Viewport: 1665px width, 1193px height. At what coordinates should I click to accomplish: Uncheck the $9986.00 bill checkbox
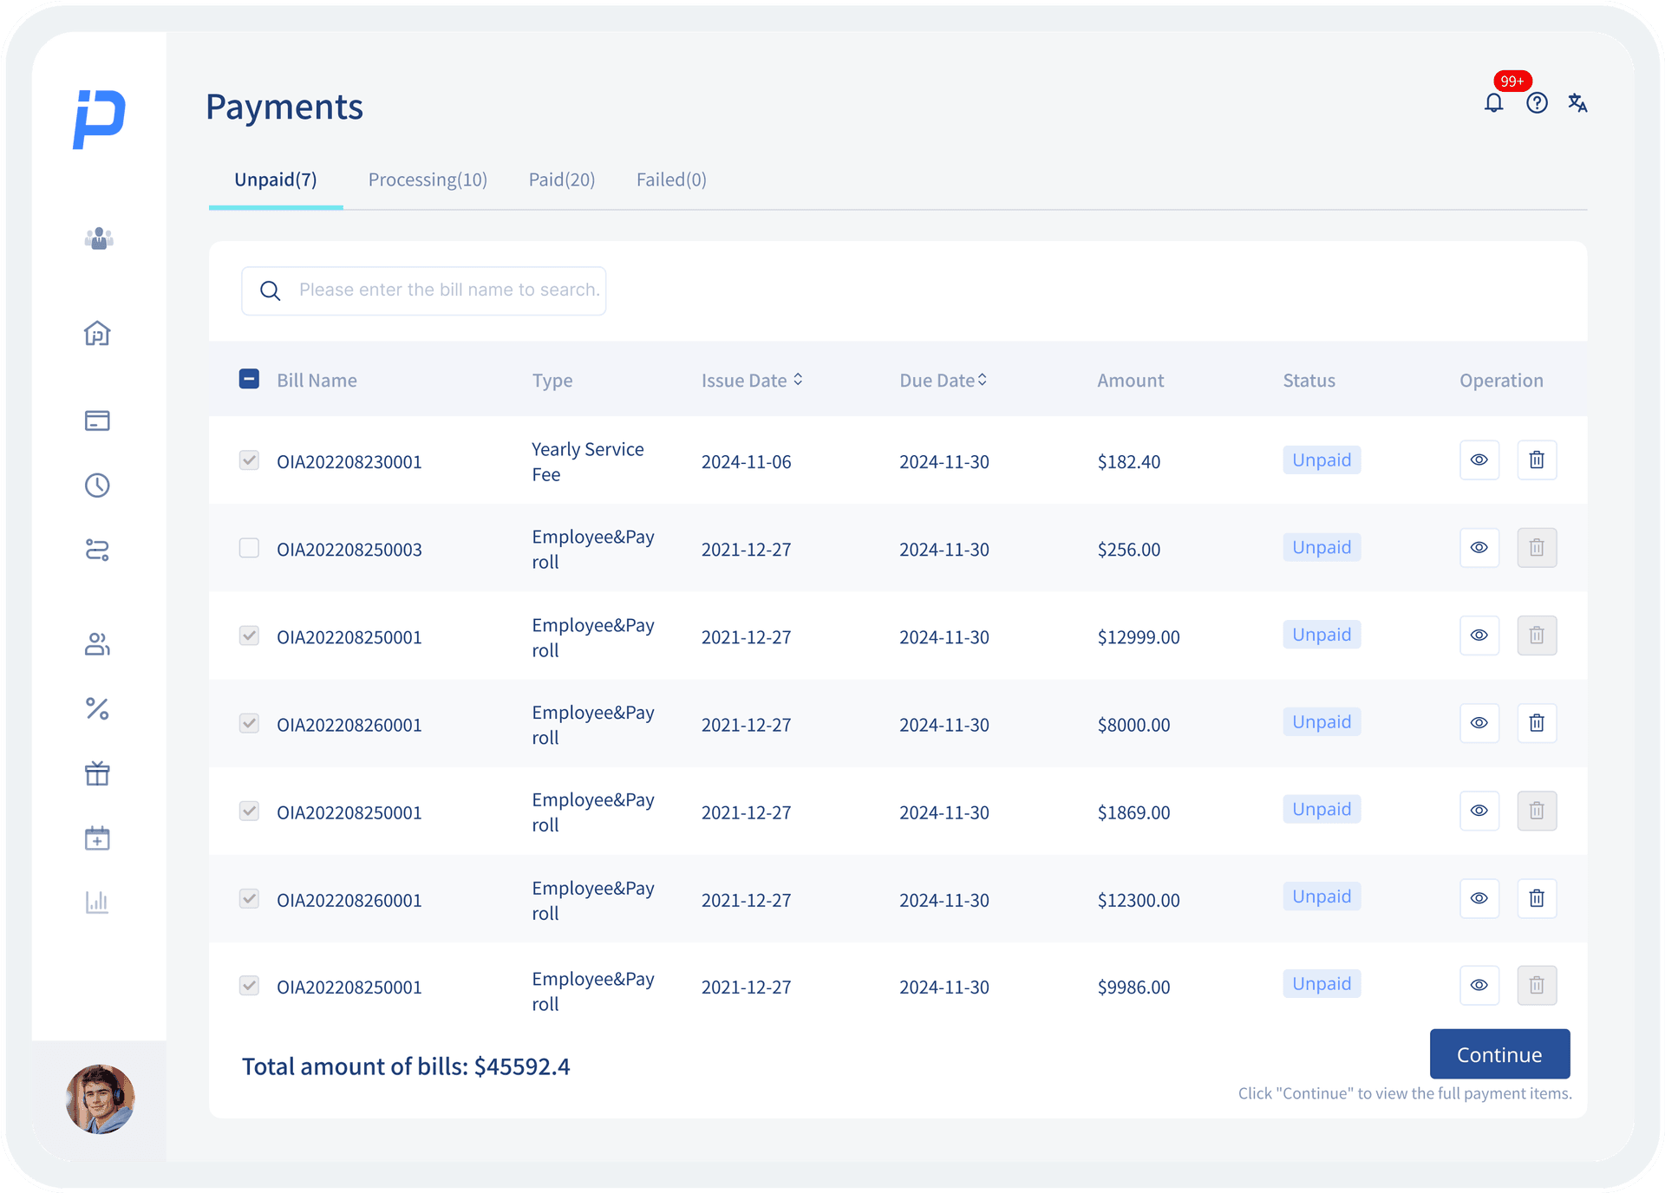pos(249,986)
